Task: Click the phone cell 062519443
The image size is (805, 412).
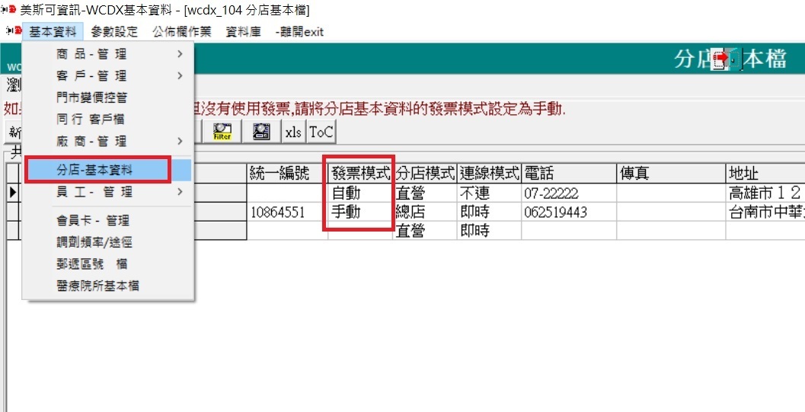Action: (569, 212)
